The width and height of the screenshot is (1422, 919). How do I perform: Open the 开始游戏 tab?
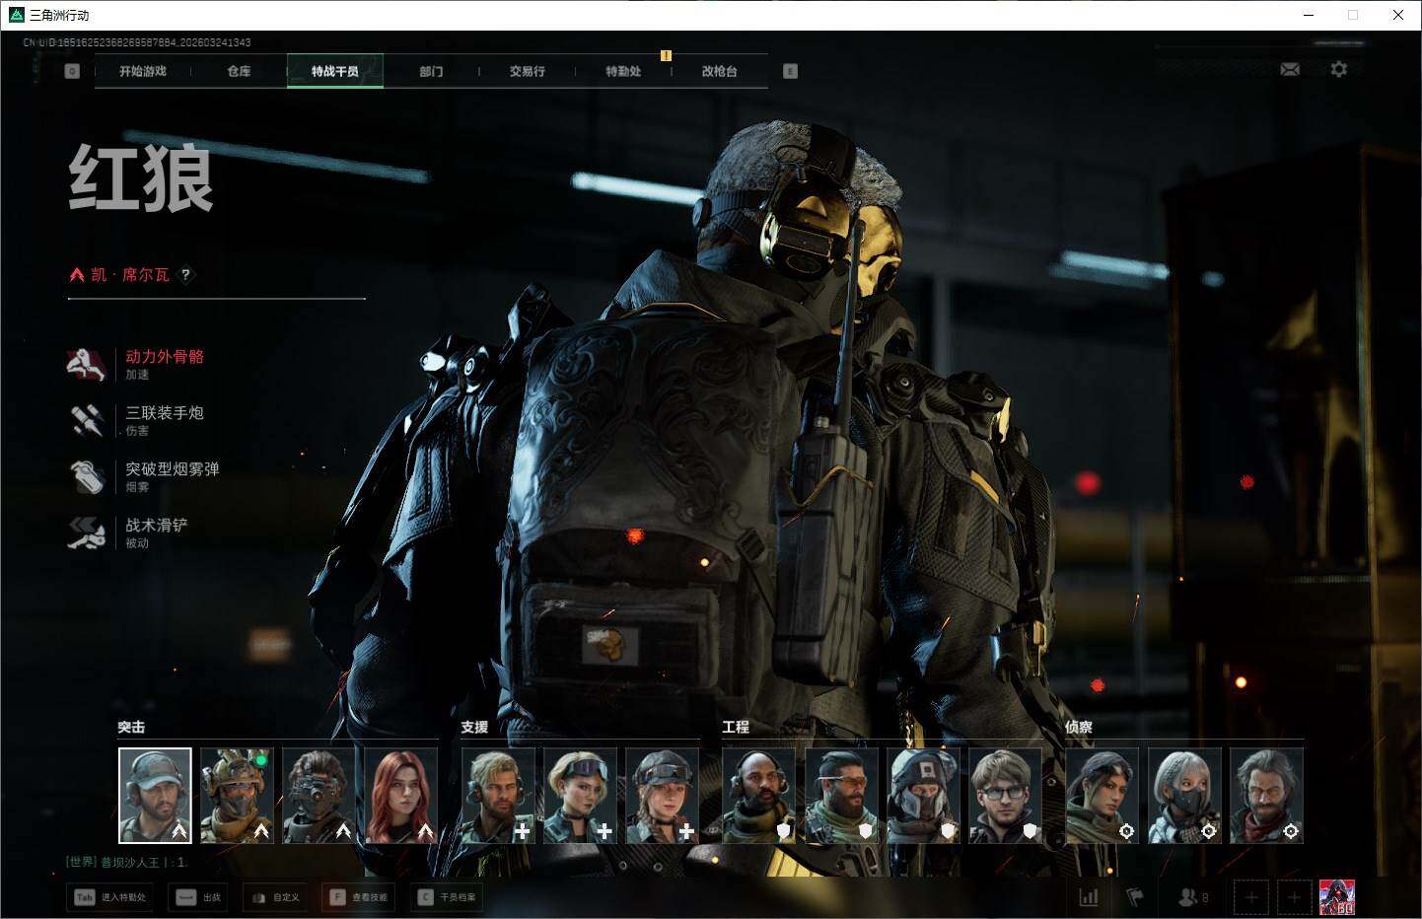143,71
